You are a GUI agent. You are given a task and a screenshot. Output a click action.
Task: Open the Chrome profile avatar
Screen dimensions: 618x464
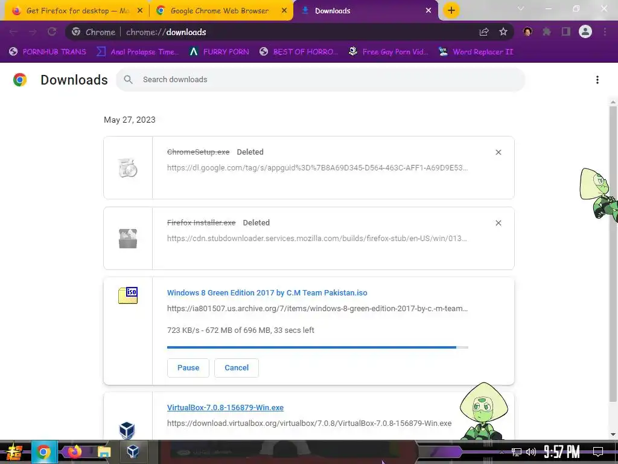[x=585, y=31]
